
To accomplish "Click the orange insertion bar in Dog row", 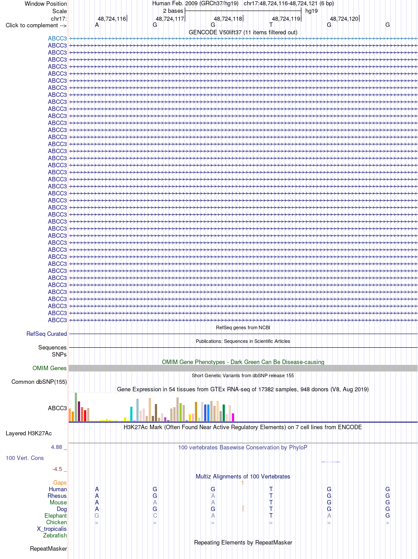I will click(x=243, y=508).
